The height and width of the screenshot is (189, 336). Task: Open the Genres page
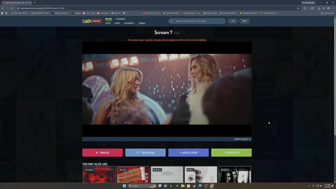click(x=142, y=23)
